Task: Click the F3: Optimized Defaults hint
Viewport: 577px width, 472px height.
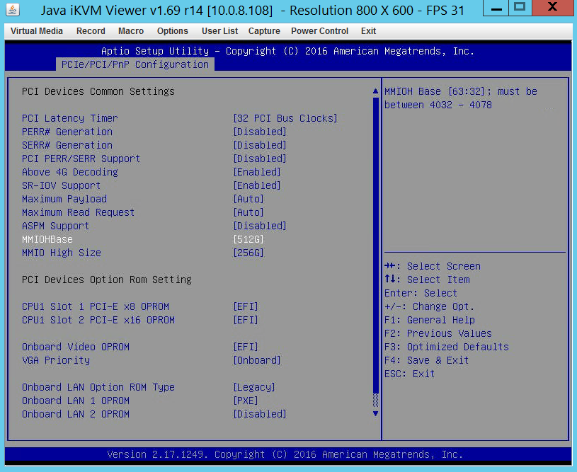Action: (446, 347)
